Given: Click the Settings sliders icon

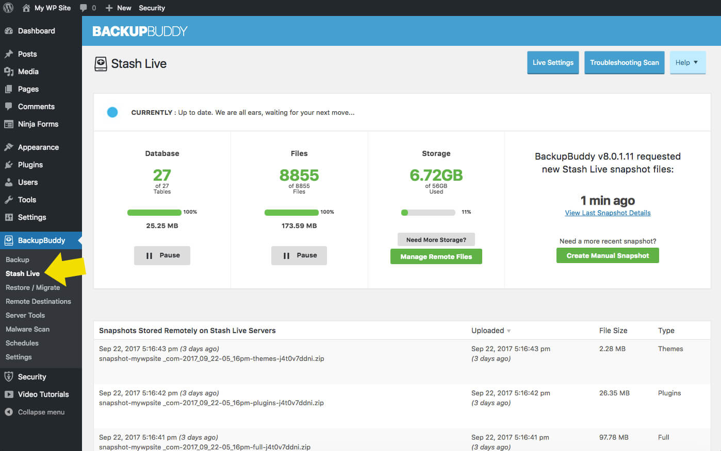Looking at the screenshot, I should click(9, 217).
